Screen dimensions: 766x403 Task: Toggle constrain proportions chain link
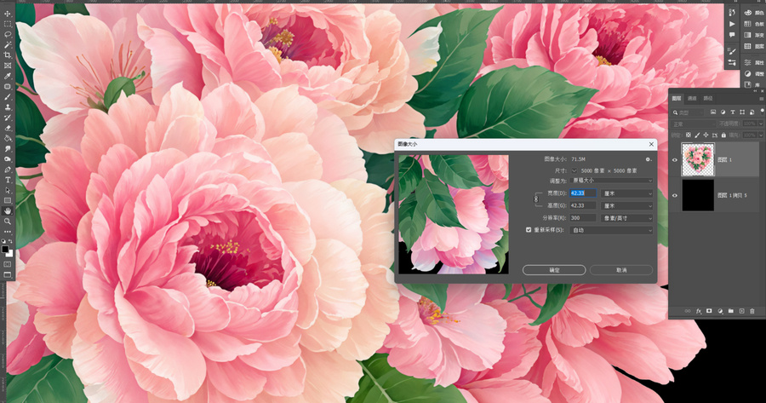[536, 199]
